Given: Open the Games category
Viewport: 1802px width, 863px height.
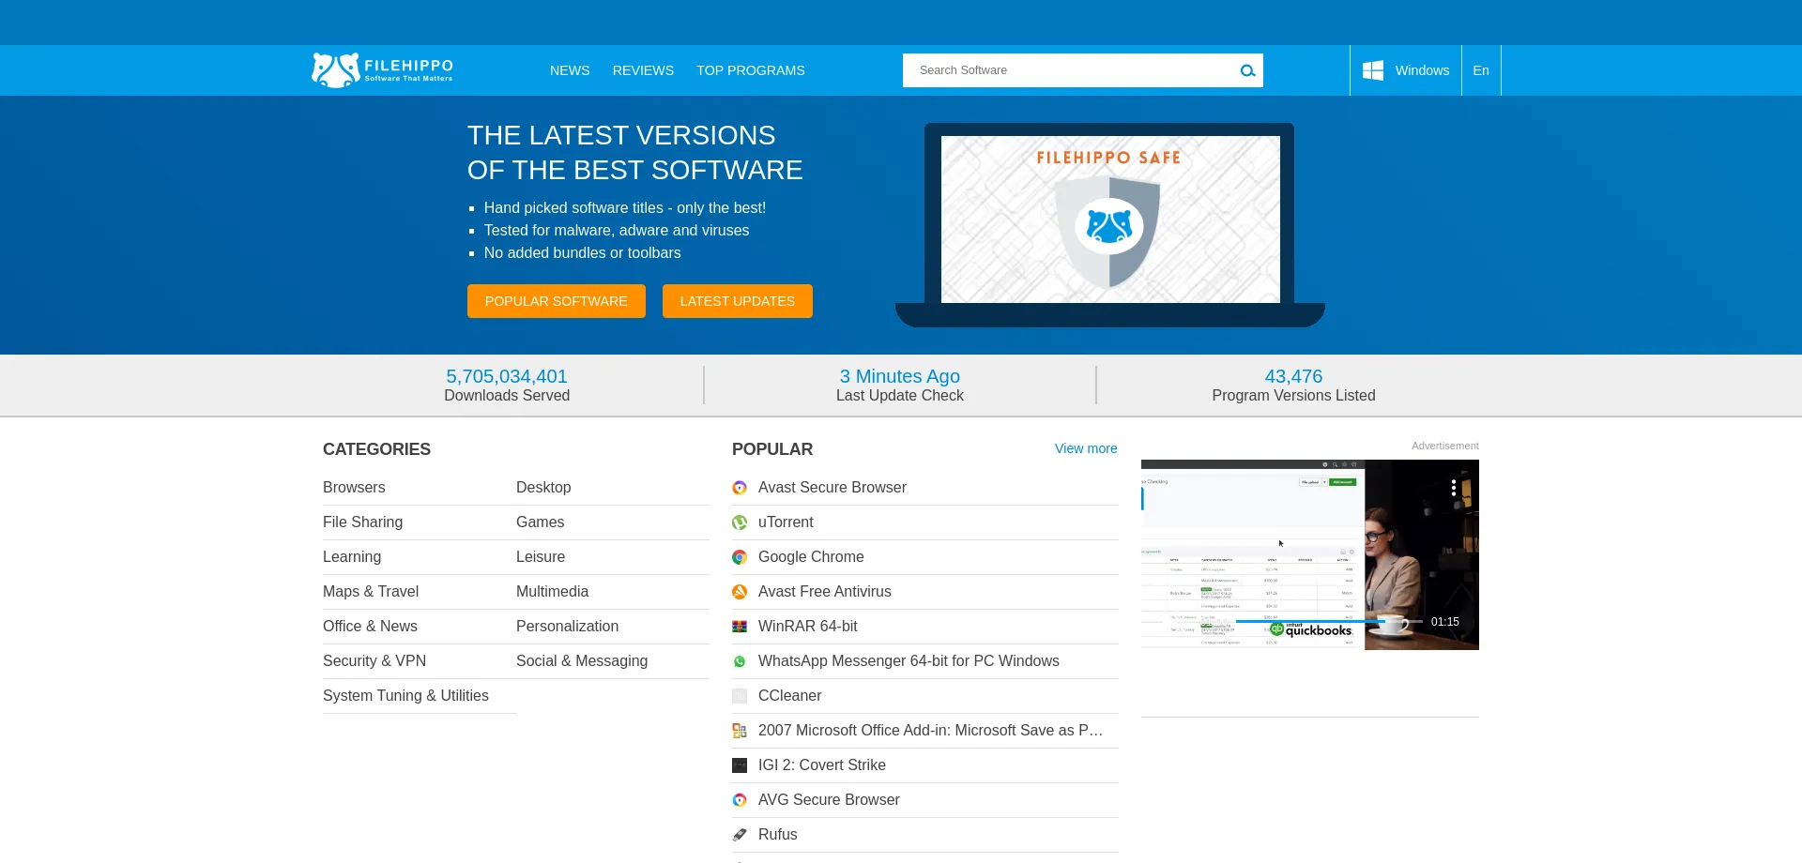Looking at the screenshot, I should (x=540, y=522).
